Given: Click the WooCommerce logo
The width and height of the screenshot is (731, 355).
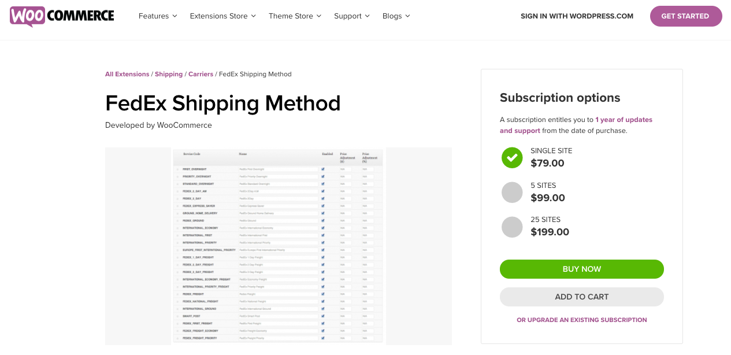Looking at the screenshot, I should (x=62, y=16).
